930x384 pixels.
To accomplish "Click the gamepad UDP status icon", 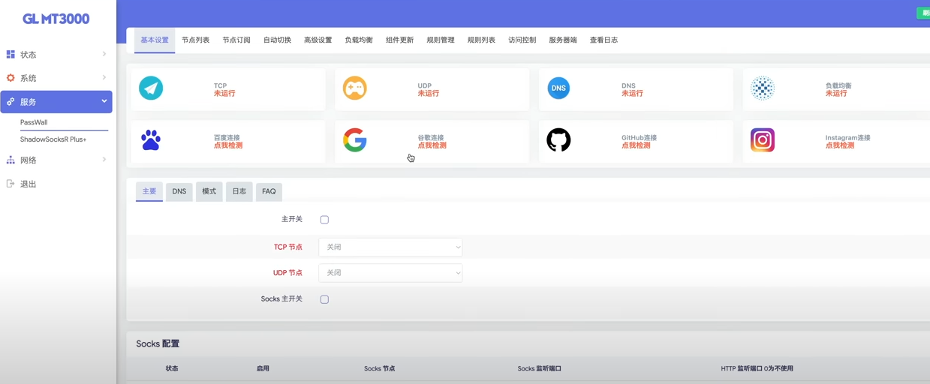I will (x=355, y=88).
